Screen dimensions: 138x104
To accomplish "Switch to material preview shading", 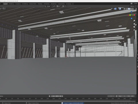I will pos(131,9).
